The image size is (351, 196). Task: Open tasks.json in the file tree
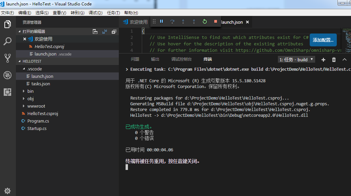67,84
